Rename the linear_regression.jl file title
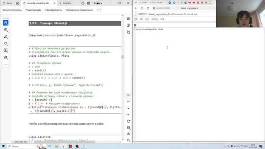The height and width of the screenshot is (149, 265). [x=159, y=14]
